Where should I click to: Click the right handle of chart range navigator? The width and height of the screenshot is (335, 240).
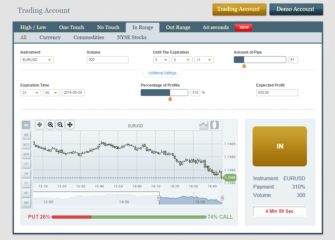click(x=222, y=198)
